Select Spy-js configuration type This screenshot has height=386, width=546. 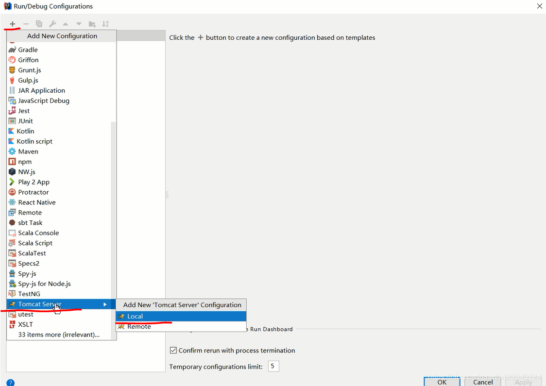coord(59,273)
